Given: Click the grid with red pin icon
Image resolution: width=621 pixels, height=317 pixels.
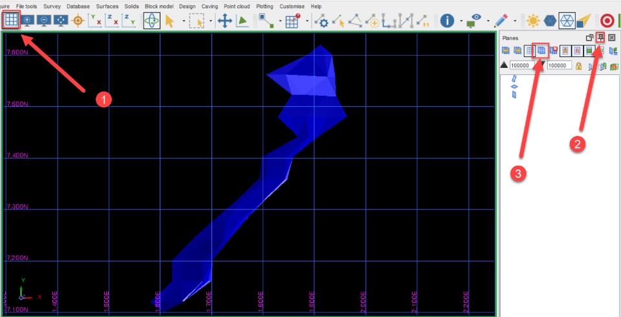Looking at the screenshot, I should [x=292, y=21].
